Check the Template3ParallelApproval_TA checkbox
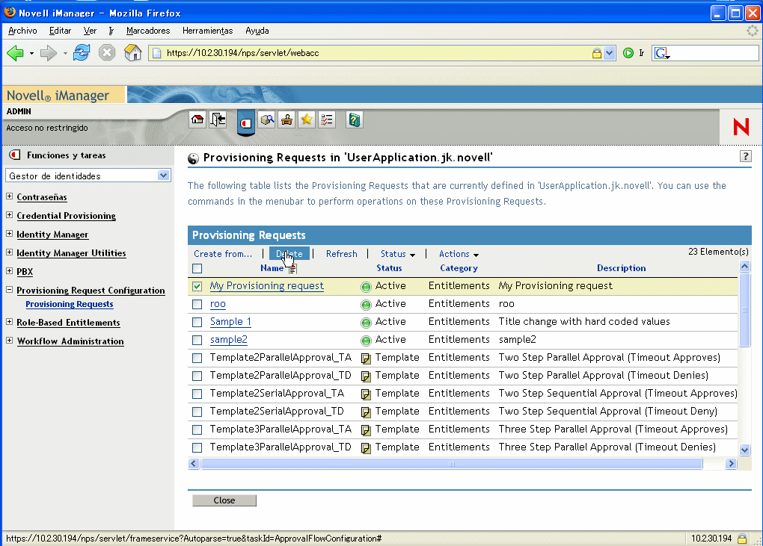This screenshot has height=546, width=763. (x=197, y=430)
